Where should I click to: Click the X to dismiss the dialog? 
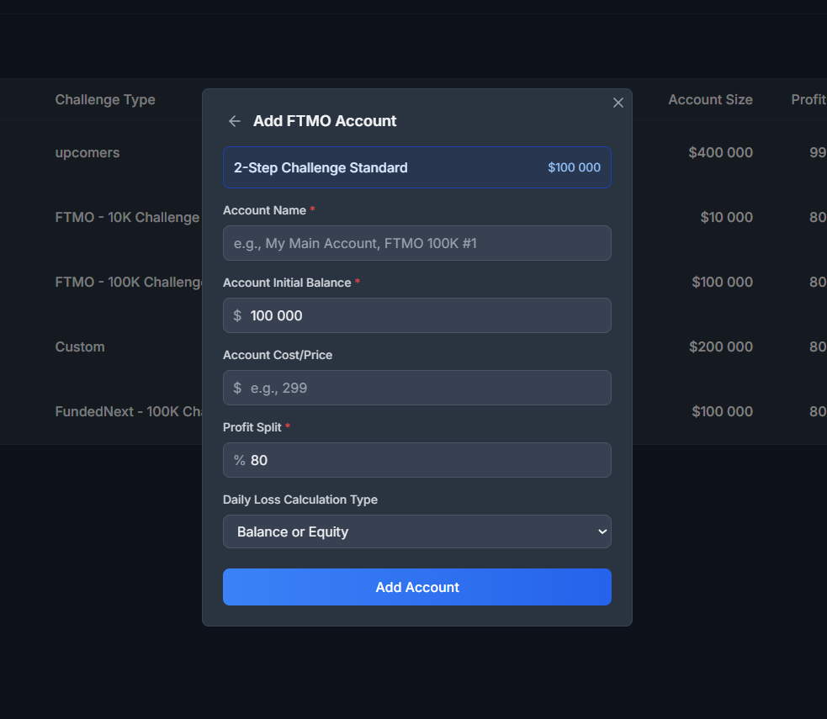[x=618, y=102]
